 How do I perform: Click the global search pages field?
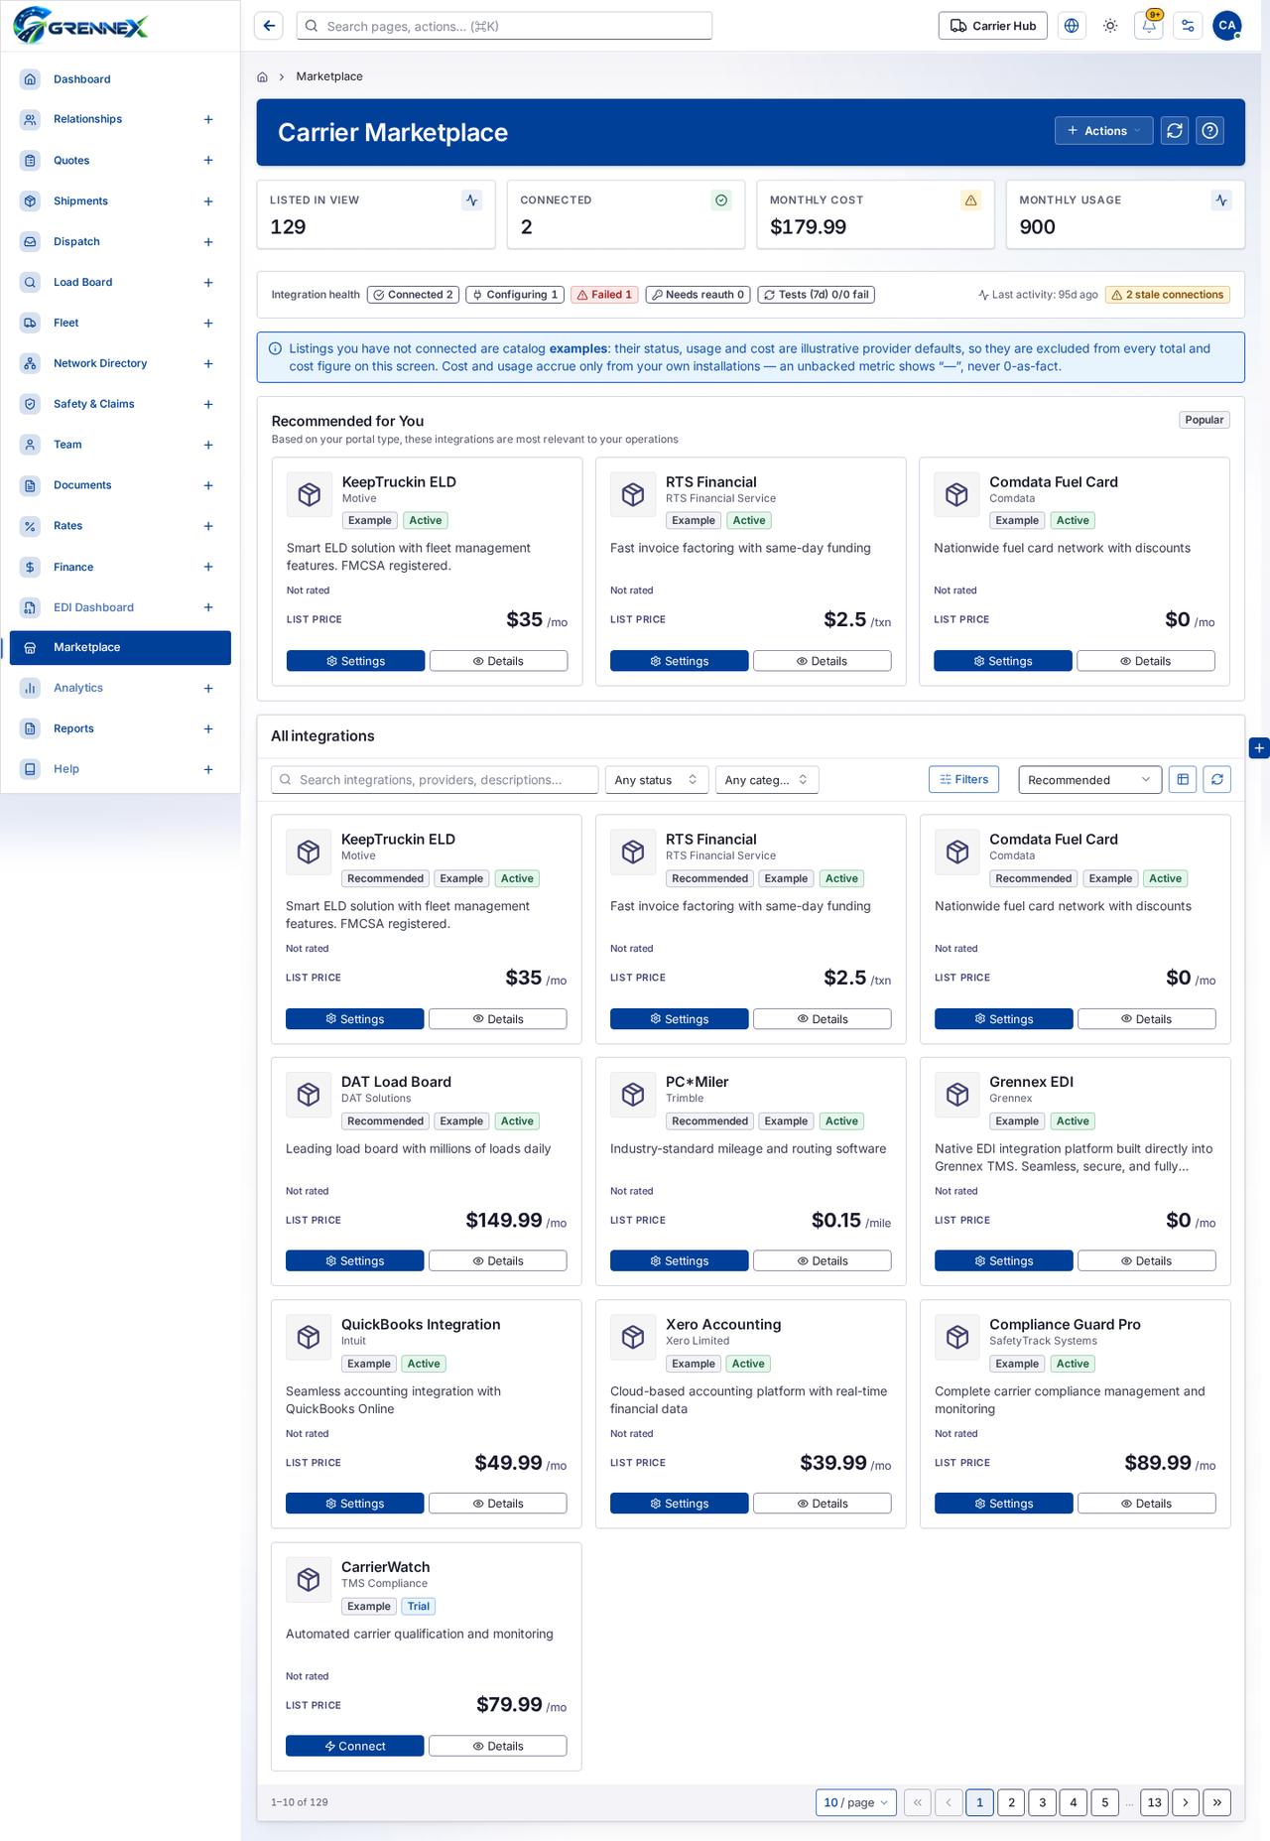[504, 26]
